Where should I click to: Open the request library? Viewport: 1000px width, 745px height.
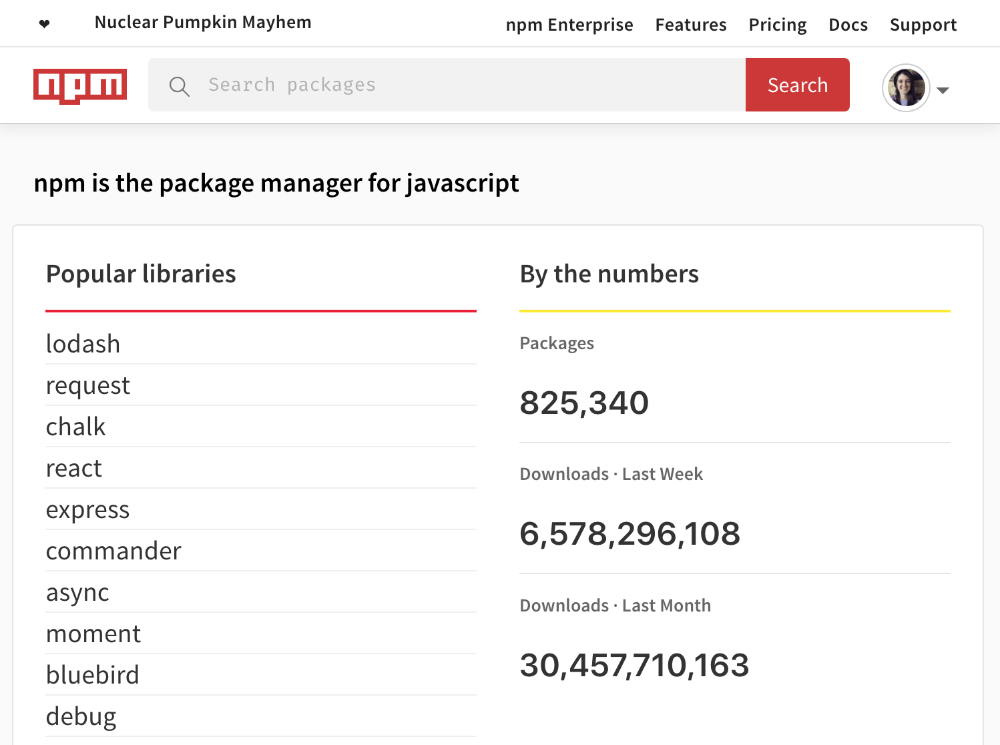87,385
